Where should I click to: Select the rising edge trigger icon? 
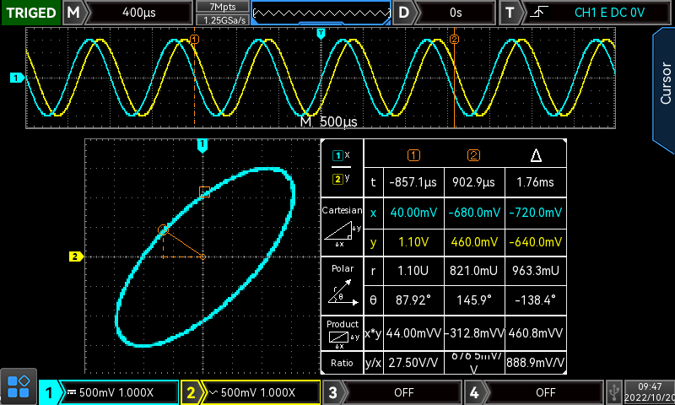tap(539, 13)
